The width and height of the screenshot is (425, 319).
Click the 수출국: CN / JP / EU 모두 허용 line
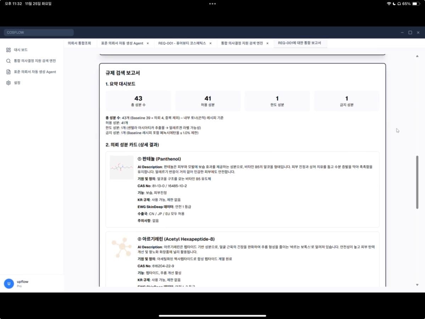[161, 214]
